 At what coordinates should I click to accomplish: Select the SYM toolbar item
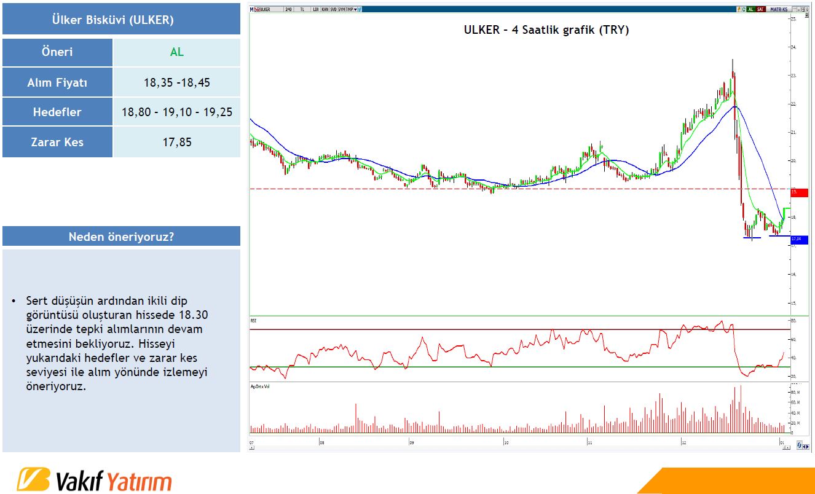(342, 10)
